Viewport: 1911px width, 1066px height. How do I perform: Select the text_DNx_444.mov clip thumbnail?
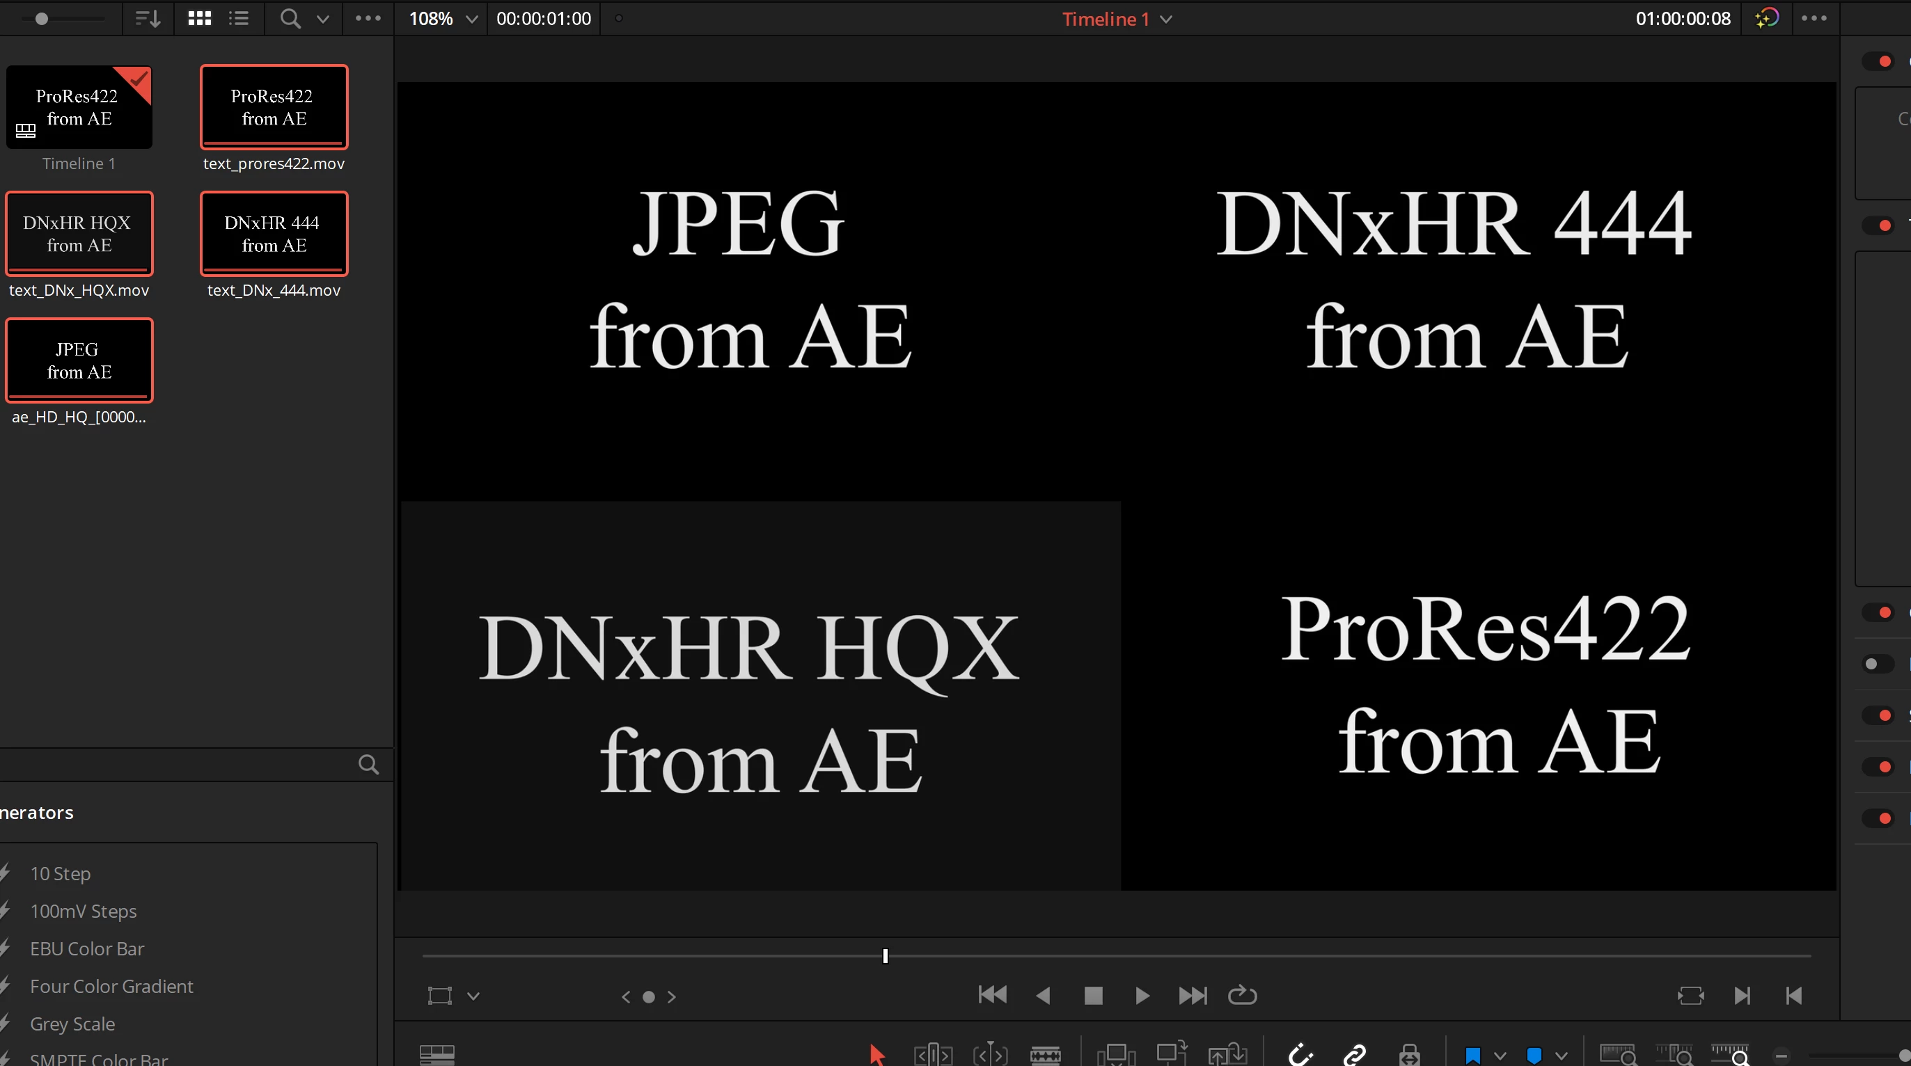click(x=274, y=234)
